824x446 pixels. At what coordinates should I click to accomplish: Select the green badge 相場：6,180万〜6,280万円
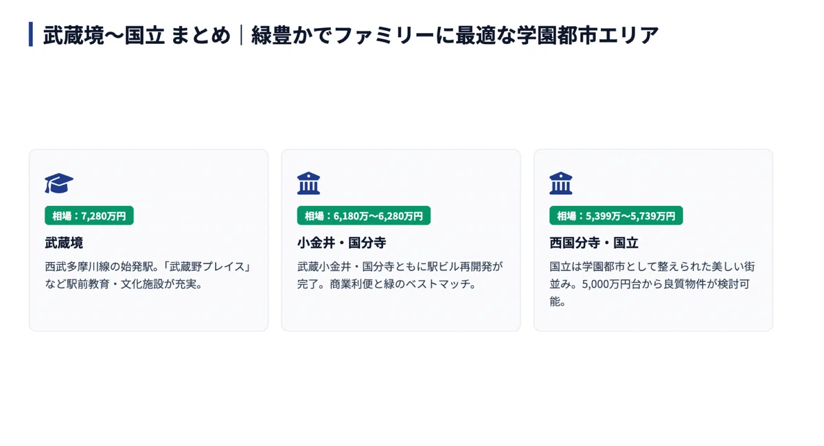(364, 215)
